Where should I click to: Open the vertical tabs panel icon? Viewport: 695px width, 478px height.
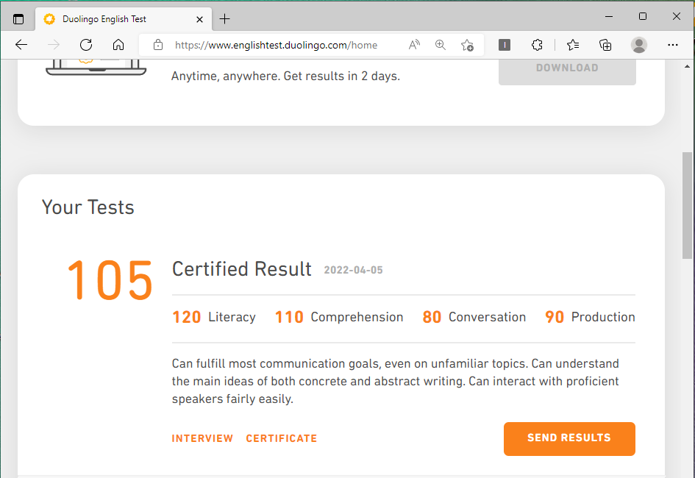18,19
